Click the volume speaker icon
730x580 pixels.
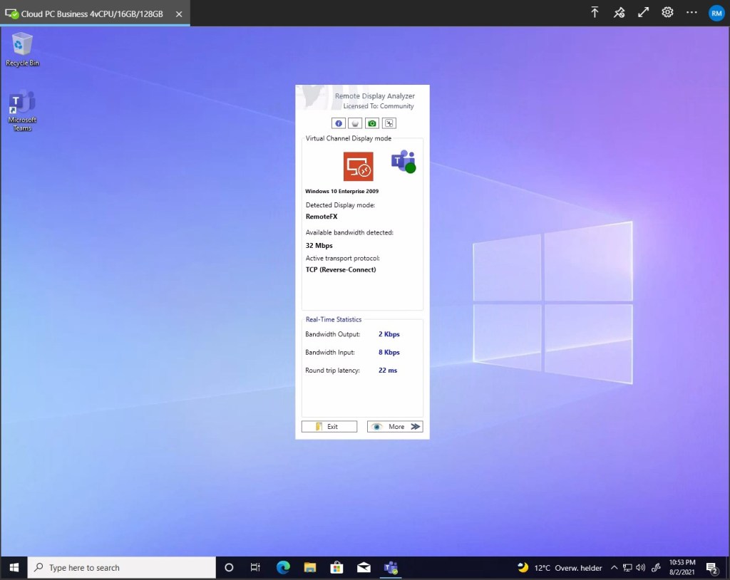[x=641, y=567]
